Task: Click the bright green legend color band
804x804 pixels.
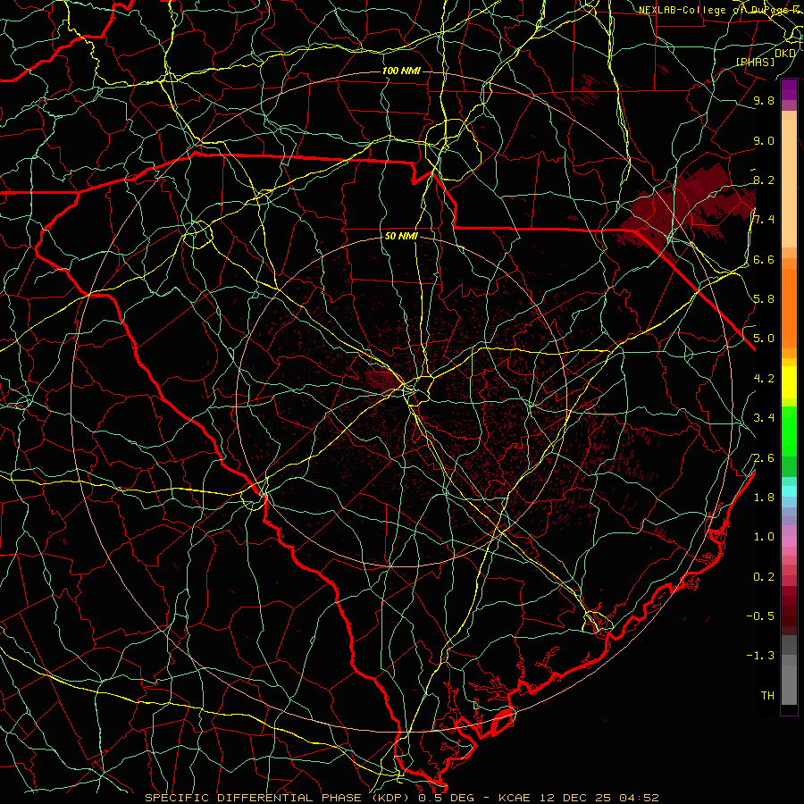Action: (x=789, y=431)
